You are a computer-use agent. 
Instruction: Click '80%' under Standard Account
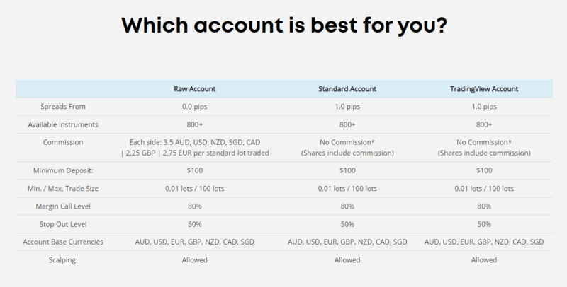347,206
